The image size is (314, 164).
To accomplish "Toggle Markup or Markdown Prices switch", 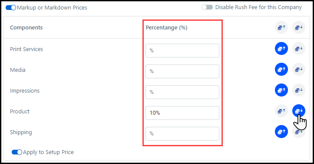I will click(x=11, y=8).
